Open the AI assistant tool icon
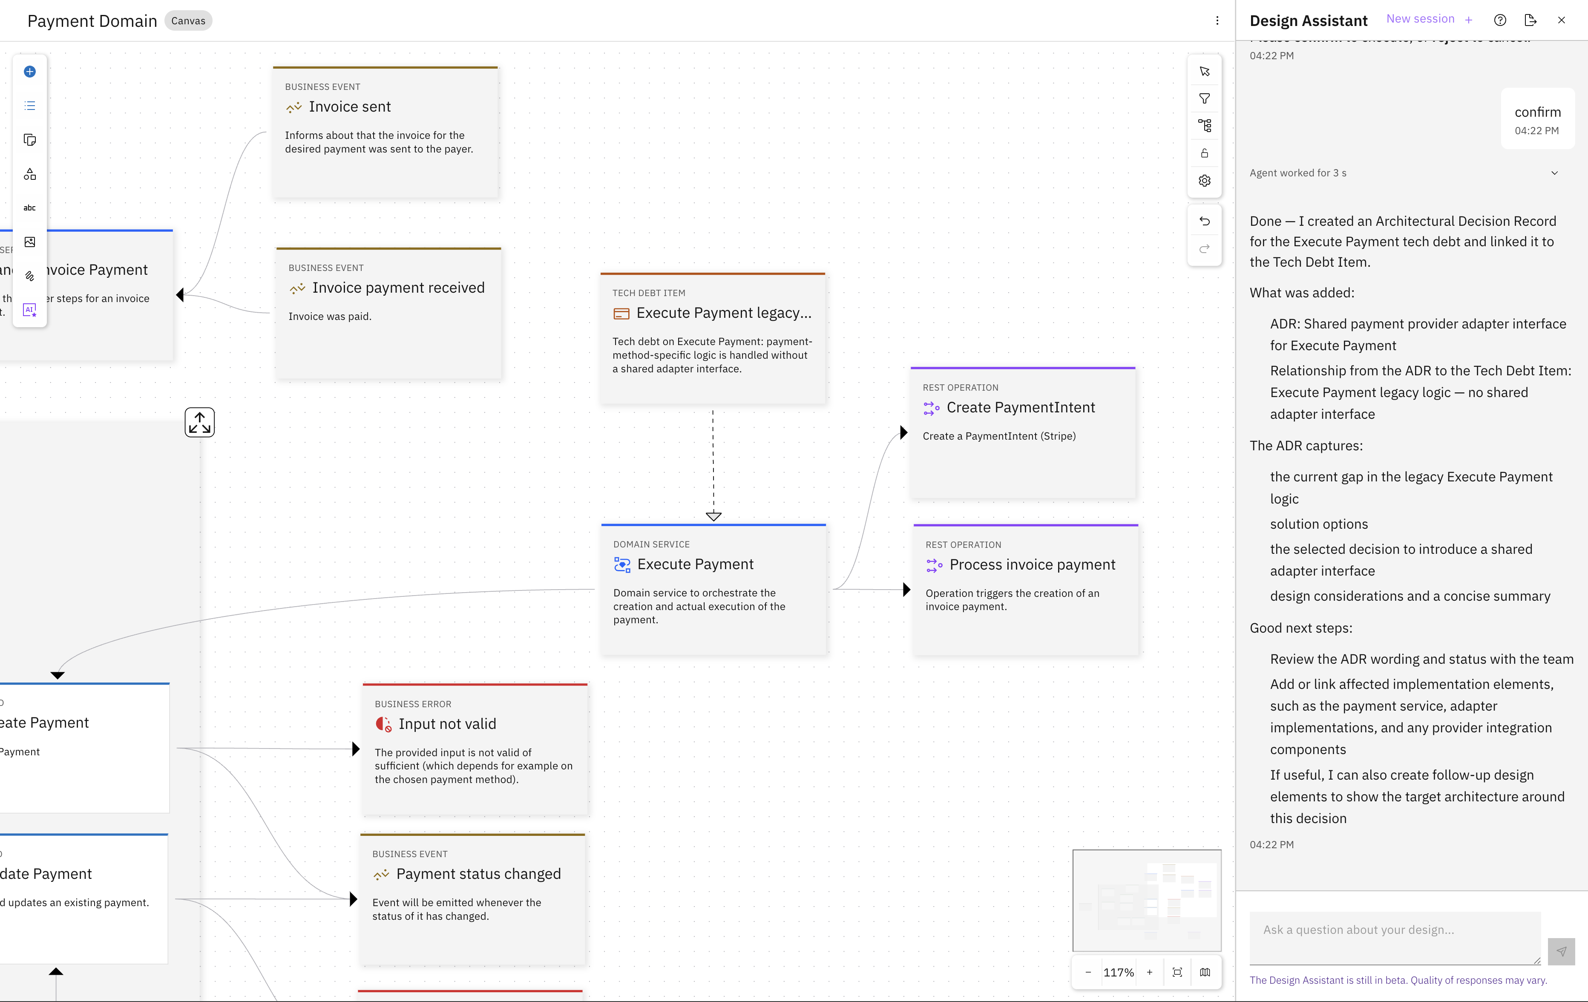1588x1002 pixels. pyautogui.click(x=30, y=310)
